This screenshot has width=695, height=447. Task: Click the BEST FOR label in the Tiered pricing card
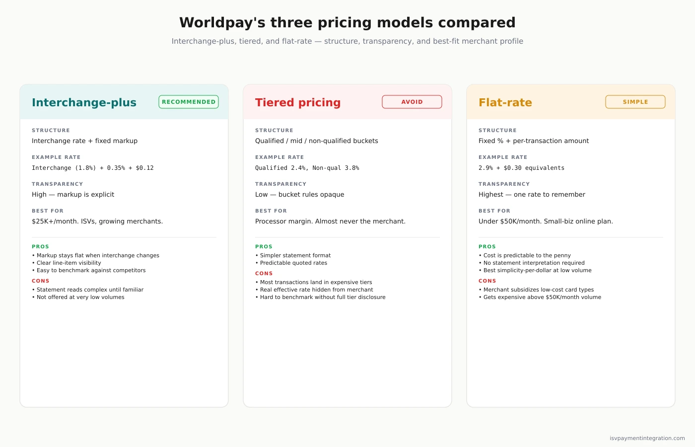point(271,211)
